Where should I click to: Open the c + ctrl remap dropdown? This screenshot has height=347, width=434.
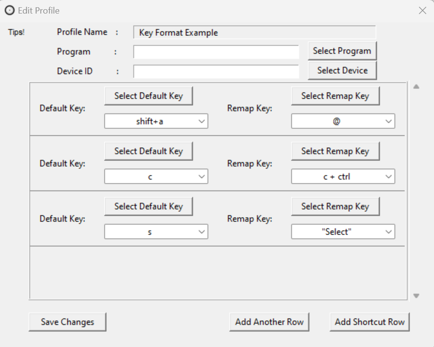coord(343,176)
